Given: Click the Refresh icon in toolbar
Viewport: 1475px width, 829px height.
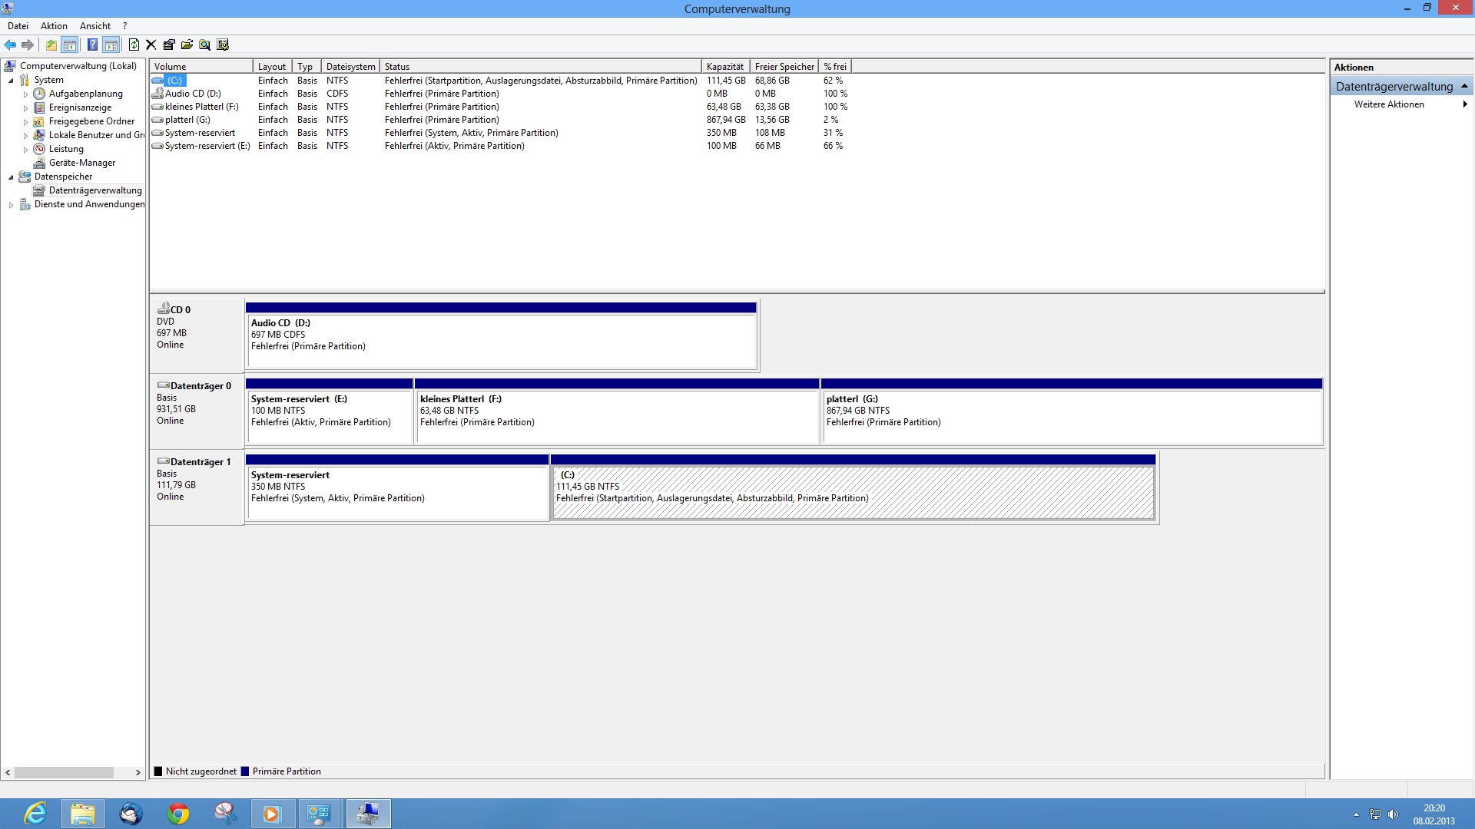Looking at the screenshot, I should [x=134, y=45].
